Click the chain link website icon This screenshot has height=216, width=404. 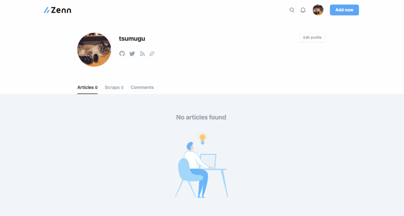click(x=152, y=54)
